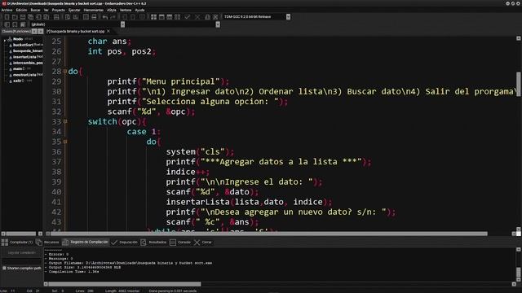Click the right arrow of class browser tabs
Image resolution: width=522 pixels, height=293 pixels.
point(41,31)
